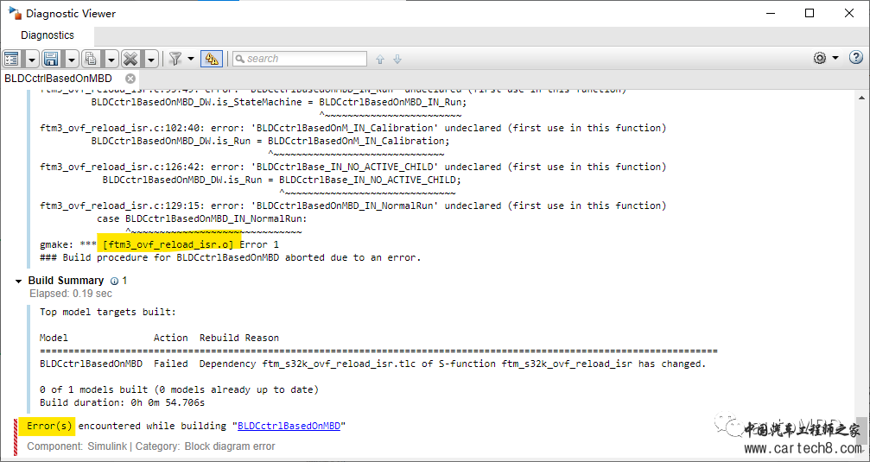Click the Build Summary info icon

114,282
